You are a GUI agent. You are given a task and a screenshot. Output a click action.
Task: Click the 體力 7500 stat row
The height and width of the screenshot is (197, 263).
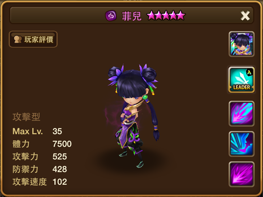point(42,144)
